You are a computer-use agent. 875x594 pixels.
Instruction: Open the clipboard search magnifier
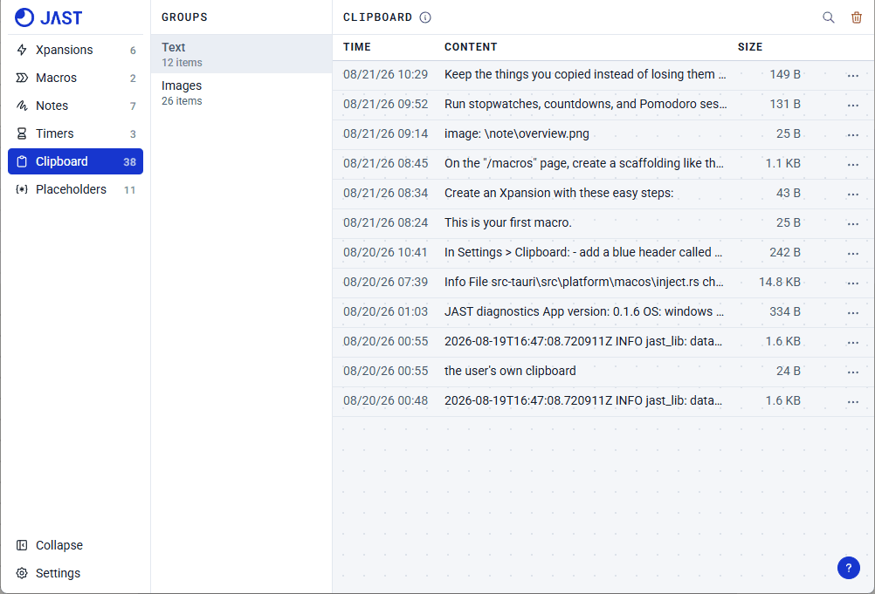point(829,17)
